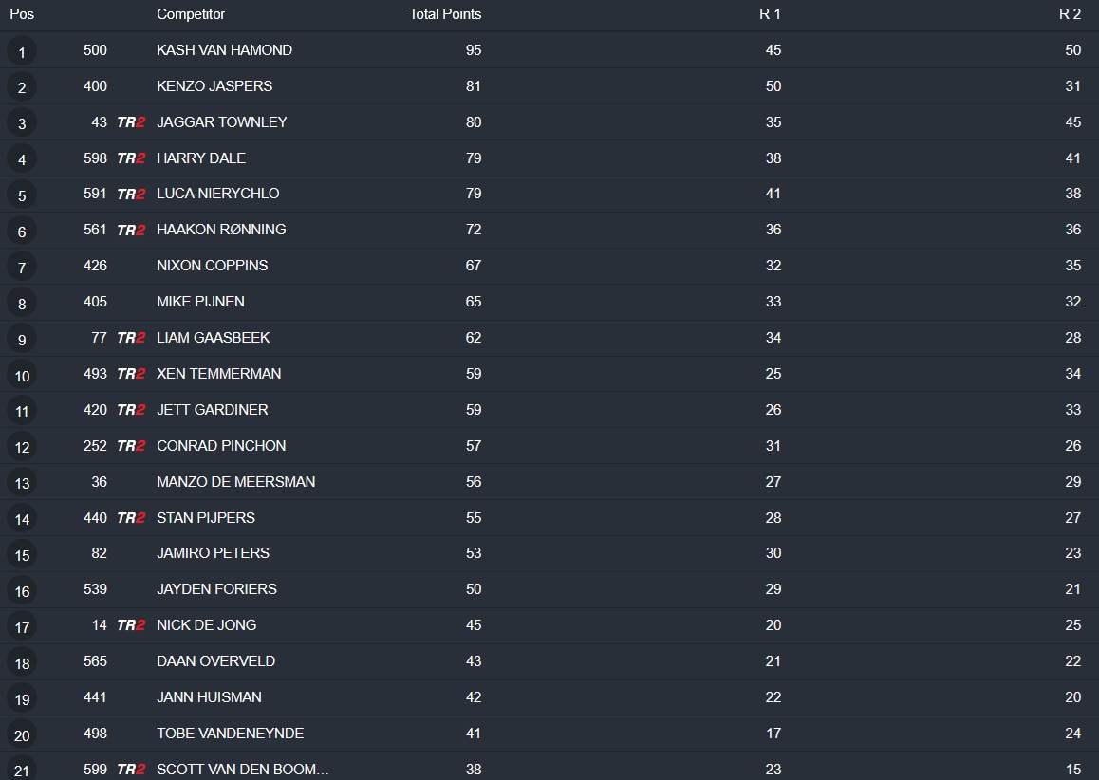This screenshot has height=780, width=1099.
Task: Click race number 565 for Daan Overveld
Action: (x=95, y=661)
